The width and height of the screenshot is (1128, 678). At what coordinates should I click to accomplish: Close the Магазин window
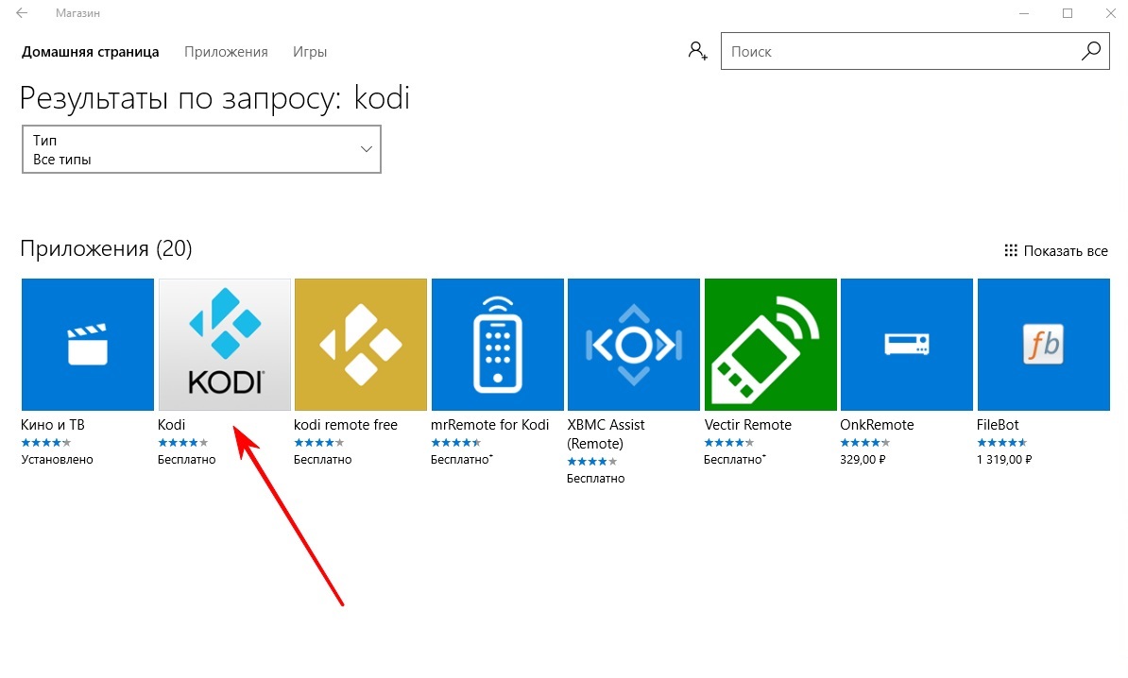1111,13
